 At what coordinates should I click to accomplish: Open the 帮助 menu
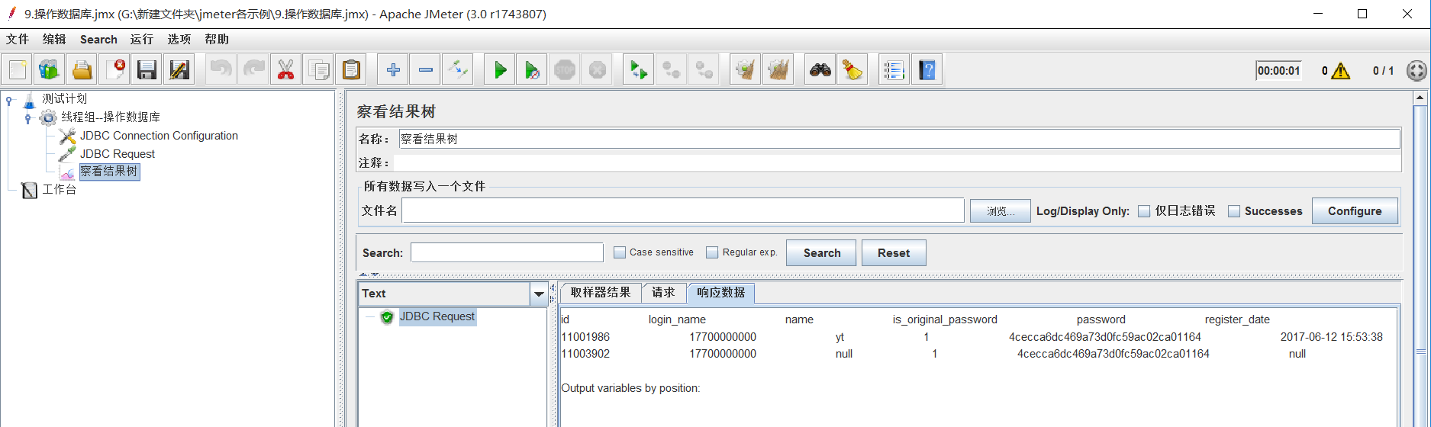pyautogui.click(x=217, y=39)
